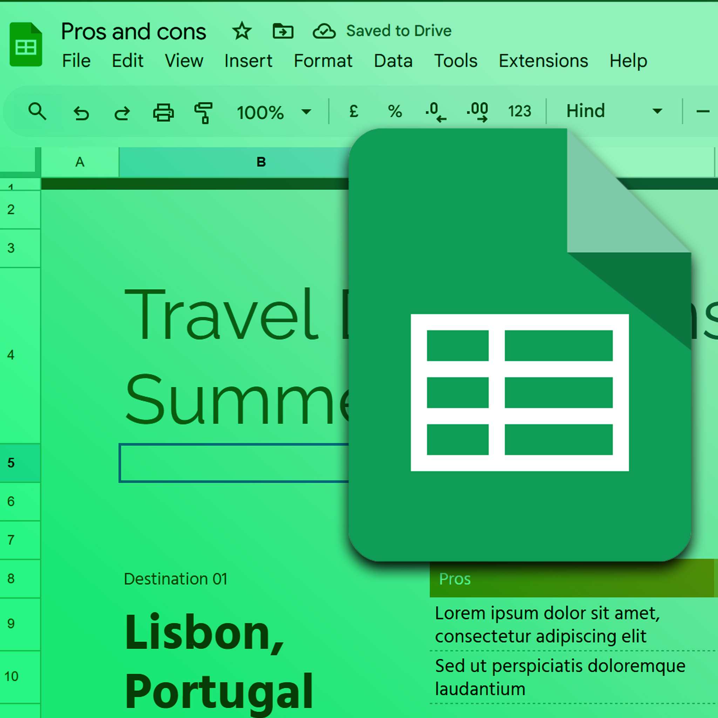Select column A header

(x=80, y=162)
